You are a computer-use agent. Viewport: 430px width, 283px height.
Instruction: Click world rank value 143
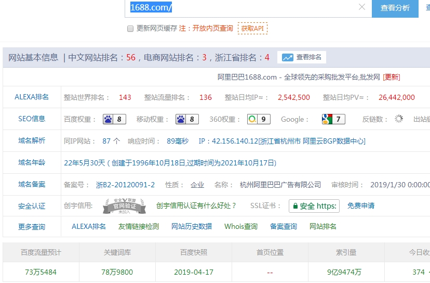(125, 97)
